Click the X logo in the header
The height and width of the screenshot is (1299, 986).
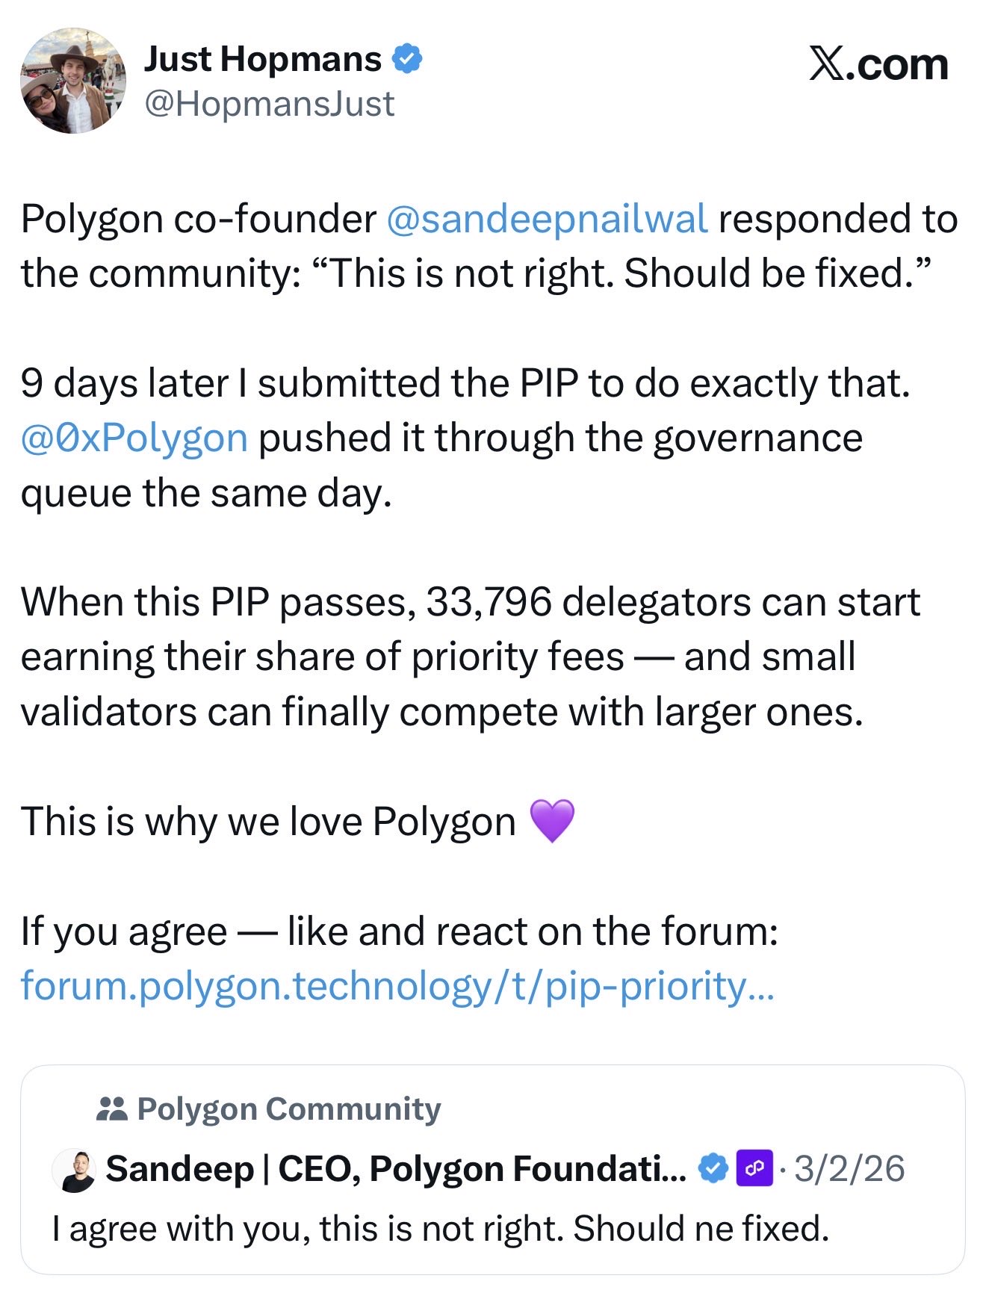(x=827, y=64)
